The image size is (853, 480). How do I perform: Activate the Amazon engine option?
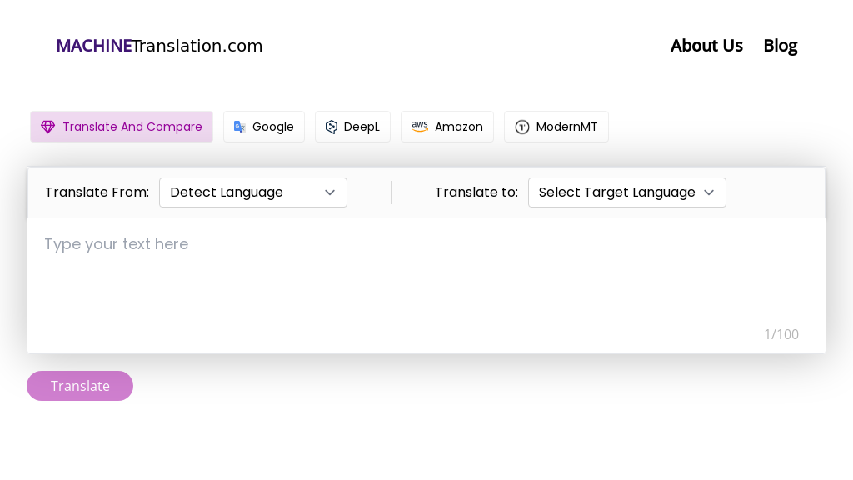coord(447,127)
